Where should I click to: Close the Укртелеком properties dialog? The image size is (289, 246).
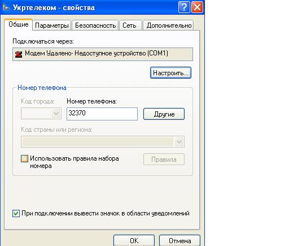tap(197, 7)
